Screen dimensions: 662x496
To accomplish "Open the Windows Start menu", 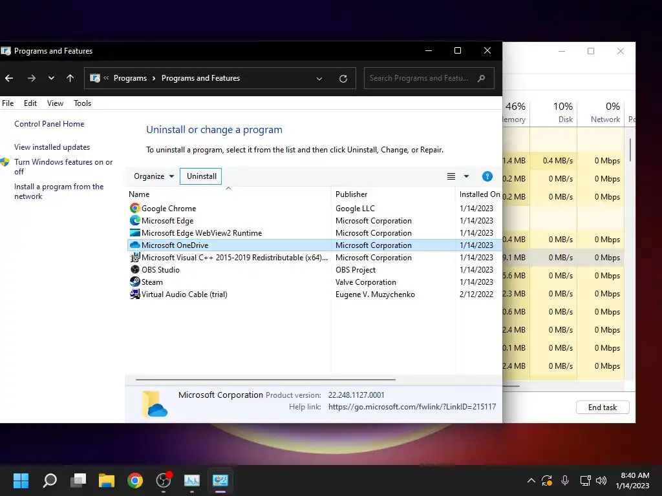I will [x=21, y=480].
